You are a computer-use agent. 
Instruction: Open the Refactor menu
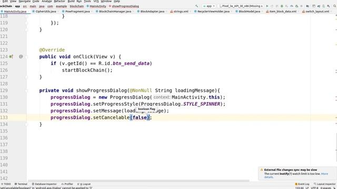pos(60,1)
